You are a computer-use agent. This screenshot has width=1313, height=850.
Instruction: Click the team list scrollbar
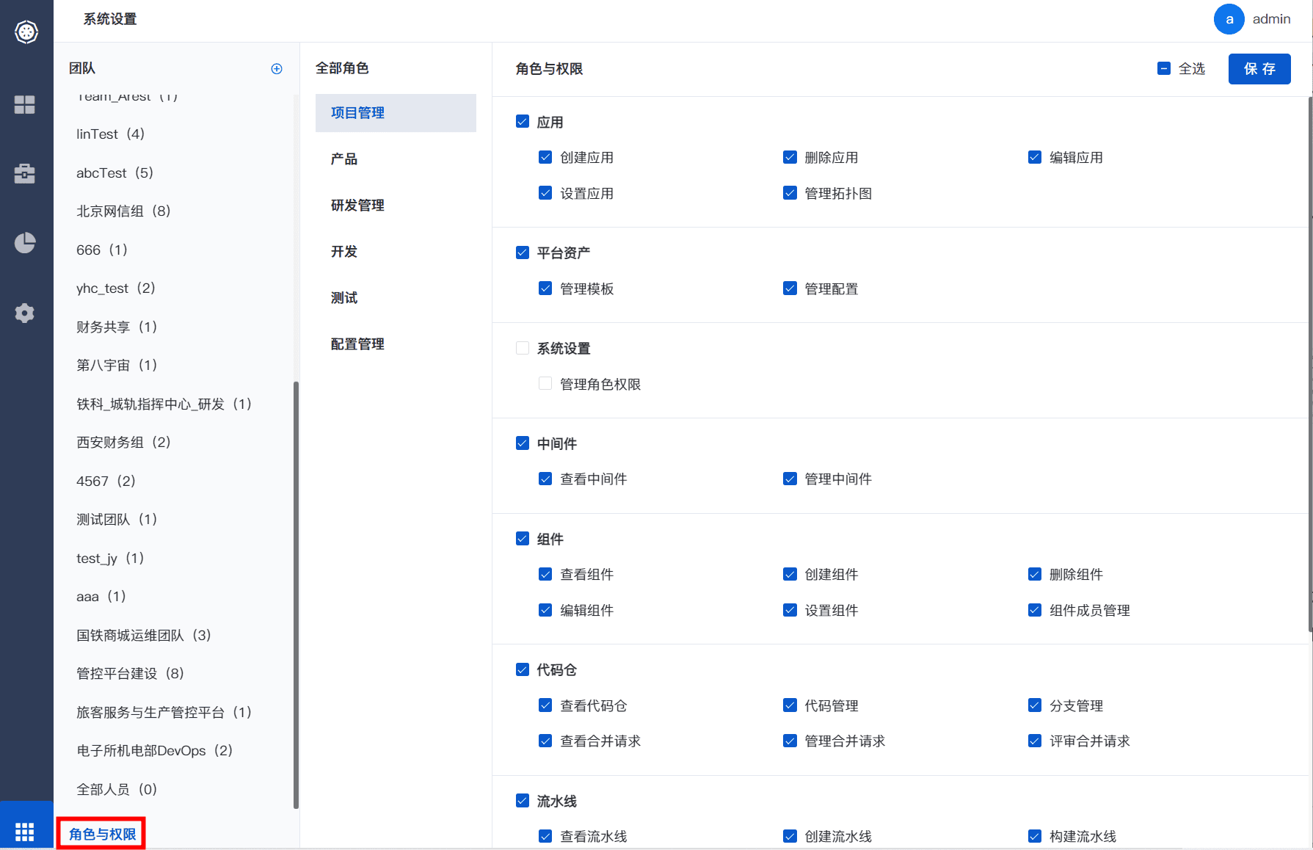296,595
